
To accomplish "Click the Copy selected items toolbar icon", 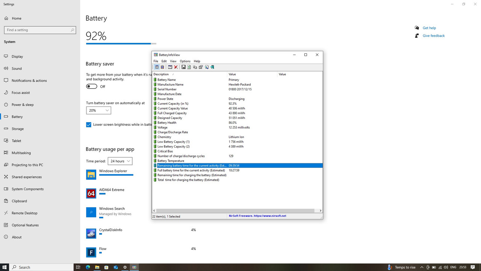I will pyautogui.click(x=195, y=67).
